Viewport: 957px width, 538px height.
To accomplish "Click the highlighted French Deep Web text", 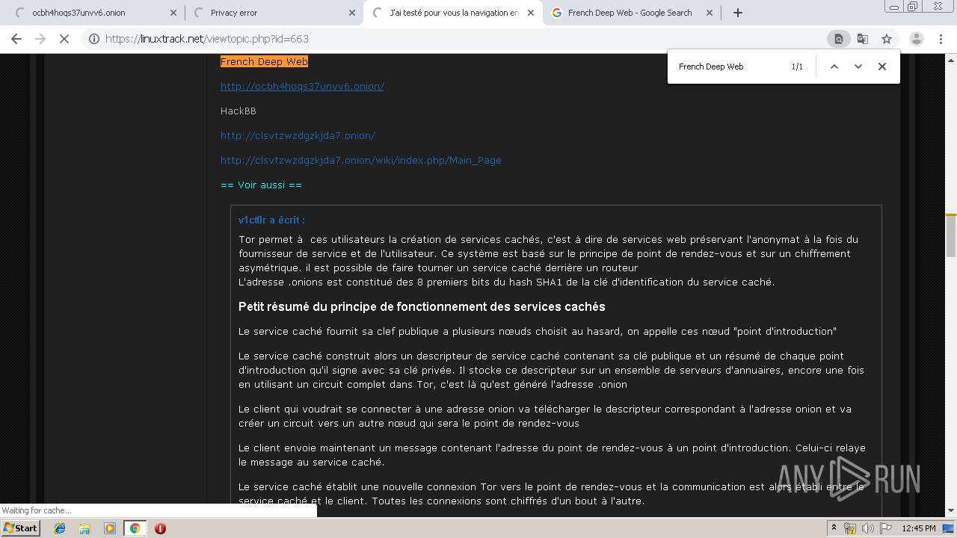I will (x=264, y=61).
